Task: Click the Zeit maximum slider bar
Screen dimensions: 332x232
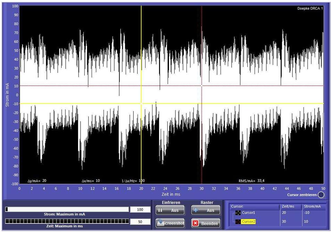Action: click(67, 221)
